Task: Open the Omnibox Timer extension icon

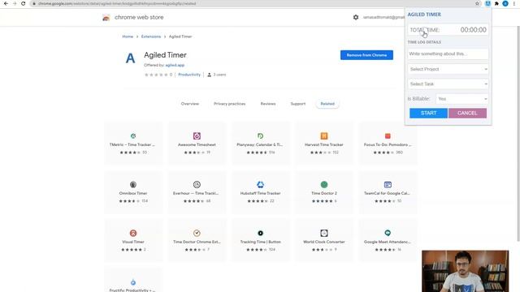Action: pyautogui.click(x=133, y=184)
